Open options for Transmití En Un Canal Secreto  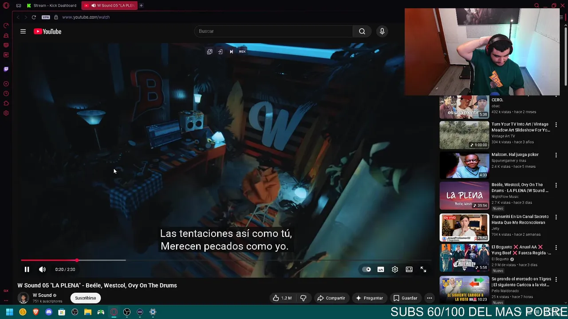pyautogui.click(x=556, y=217)
